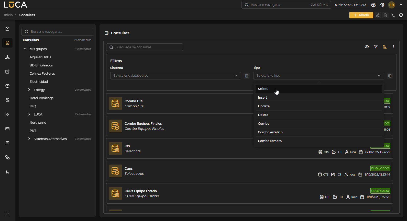Open the database Consultas sidebar icon

[x=7, y=43]
